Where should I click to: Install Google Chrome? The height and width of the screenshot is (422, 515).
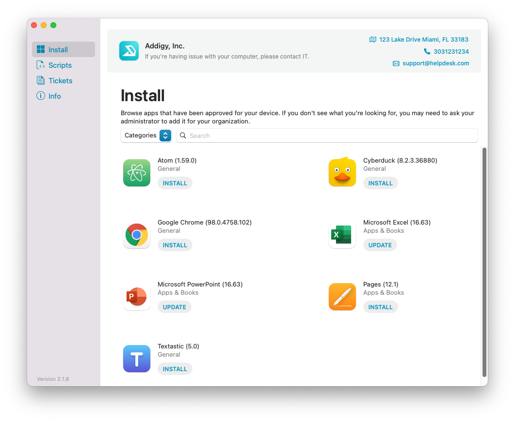[175, 245]
